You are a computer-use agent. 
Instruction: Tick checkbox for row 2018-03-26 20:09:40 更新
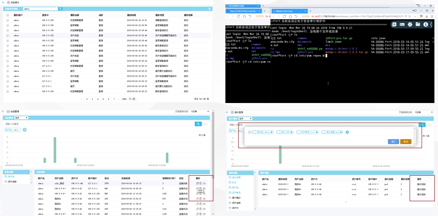point(8,46)
